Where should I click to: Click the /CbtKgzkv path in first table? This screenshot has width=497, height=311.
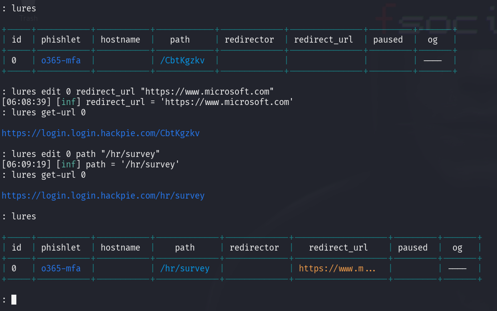point(182,60)
